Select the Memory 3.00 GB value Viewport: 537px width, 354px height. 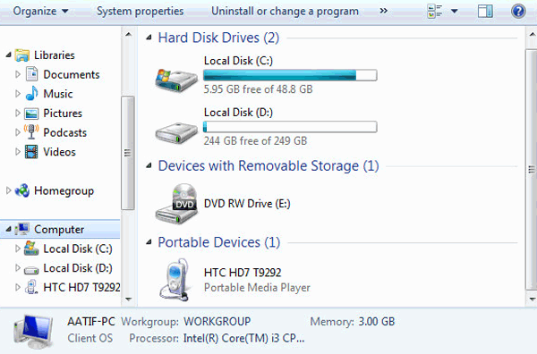coord(377,322)
